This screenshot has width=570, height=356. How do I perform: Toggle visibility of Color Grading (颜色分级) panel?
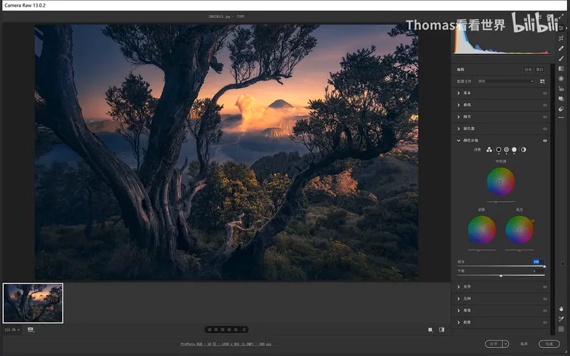pos(545,141)
